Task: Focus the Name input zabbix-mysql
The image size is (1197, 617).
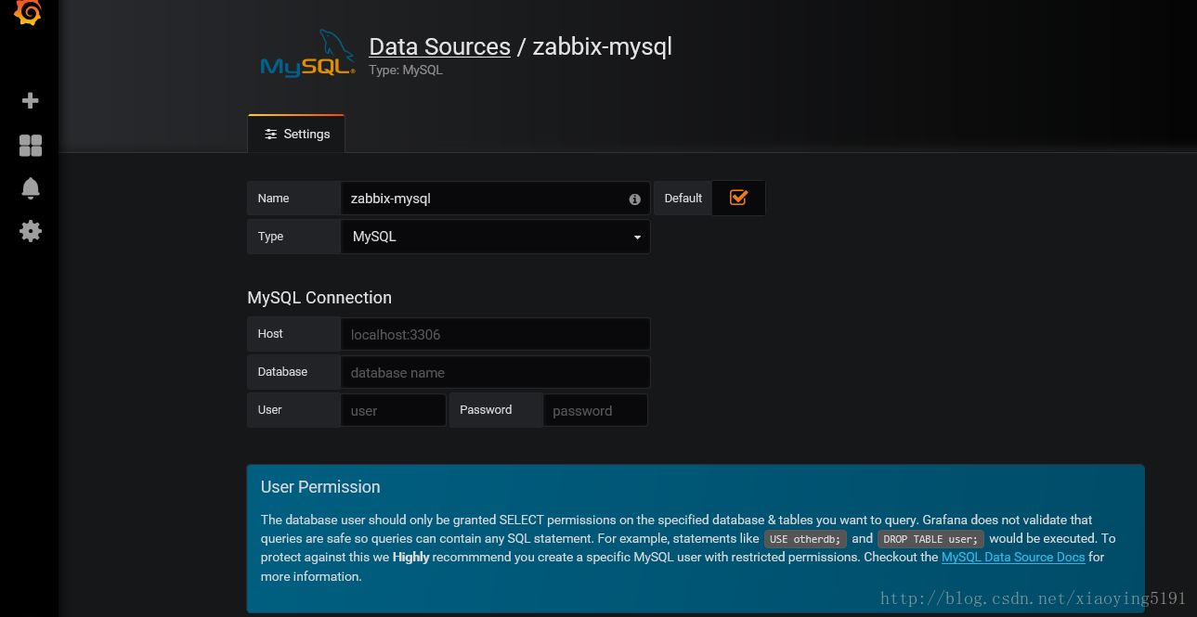Action: [x=496, y=199]
